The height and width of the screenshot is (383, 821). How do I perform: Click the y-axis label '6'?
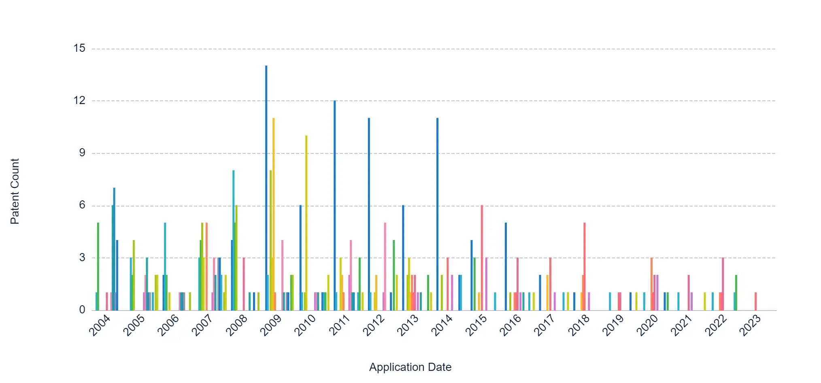coord(83,205)
